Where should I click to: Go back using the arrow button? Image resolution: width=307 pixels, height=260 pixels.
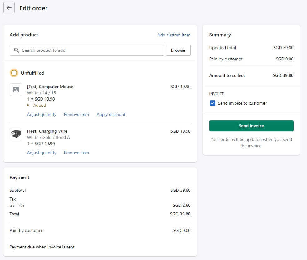tap(9, 8)
